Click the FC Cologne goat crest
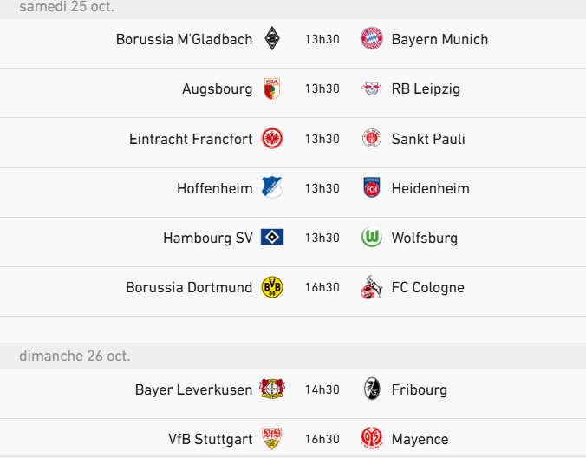This screenshot has height=458, width=586. point(372,287)
